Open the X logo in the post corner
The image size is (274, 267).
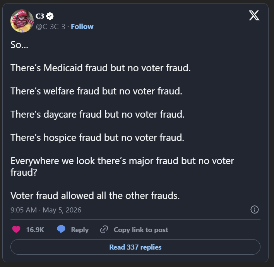(x=254, y=15)
